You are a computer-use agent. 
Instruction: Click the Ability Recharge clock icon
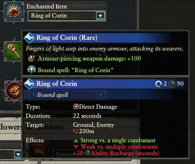tap(88, 153)
